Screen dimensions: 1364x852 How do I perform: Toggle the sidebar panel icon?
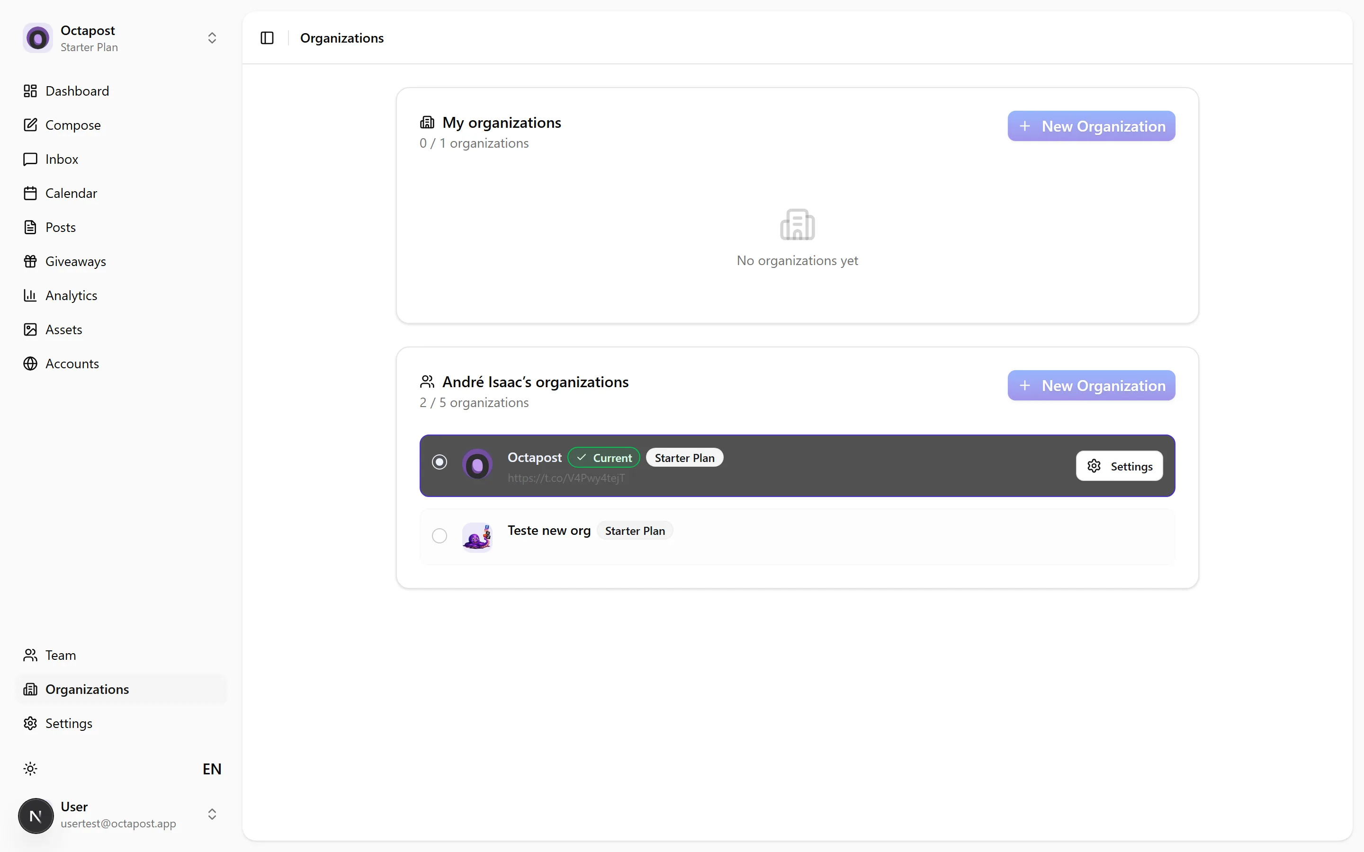(x=267, y=38)
